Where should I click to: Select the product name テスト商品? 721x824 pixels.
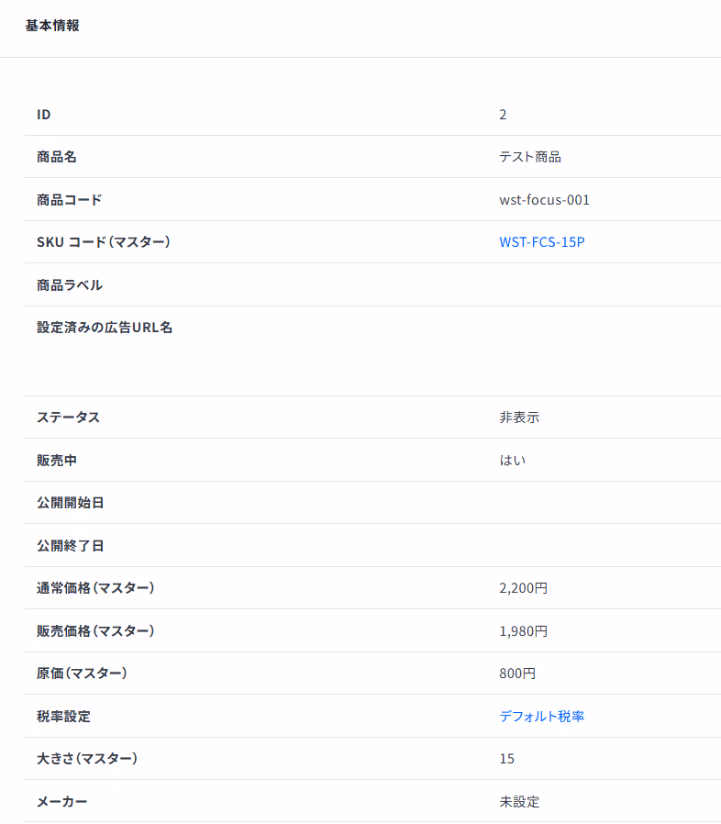530,157
